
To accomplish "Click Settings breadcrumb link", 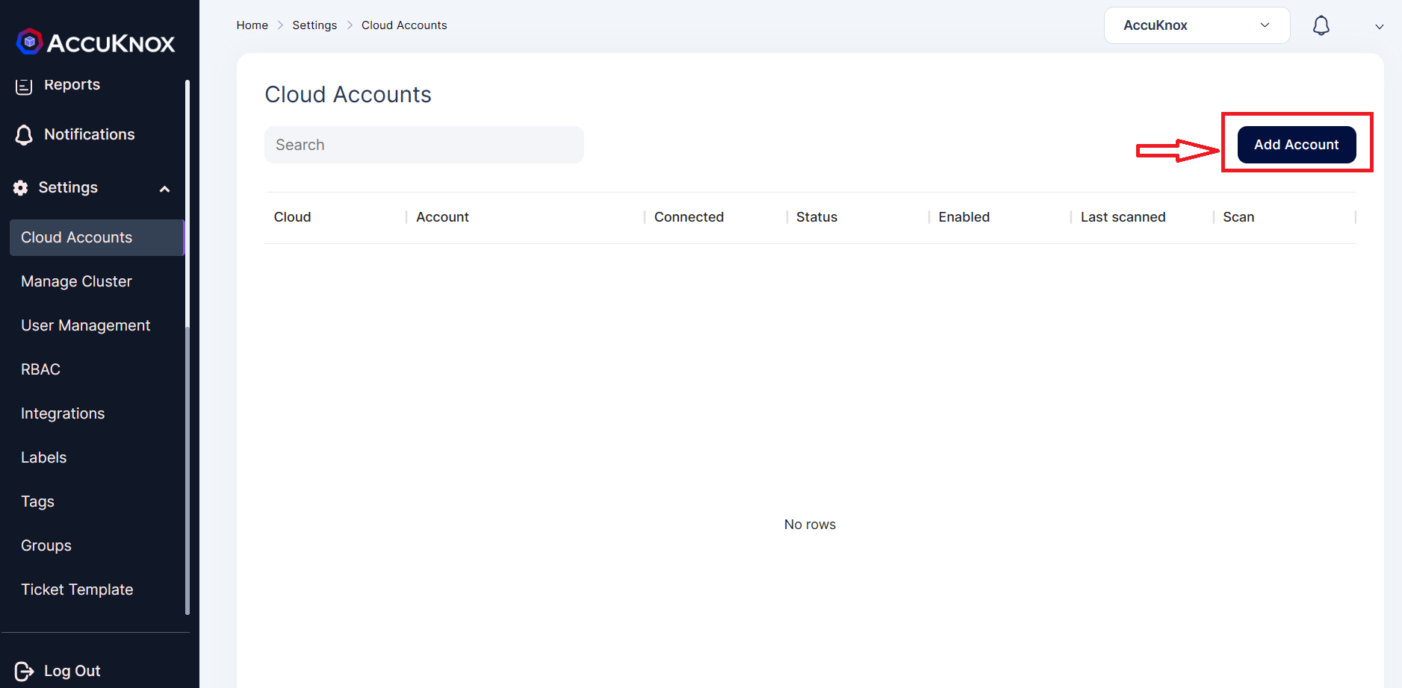I will click(x=314, y=25).
